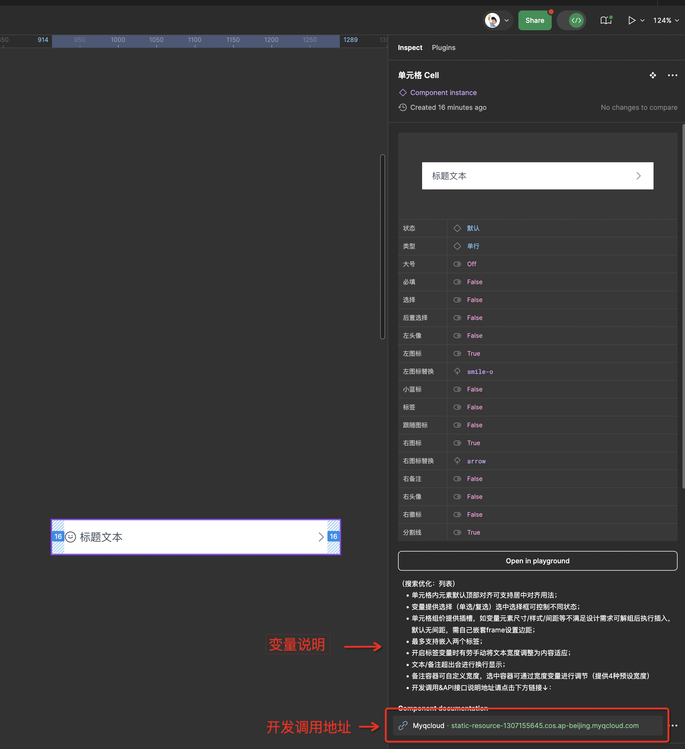Open the three-dot menu beside the documentation link
Viewport: 685px width, 749px height.
point(674,726)
